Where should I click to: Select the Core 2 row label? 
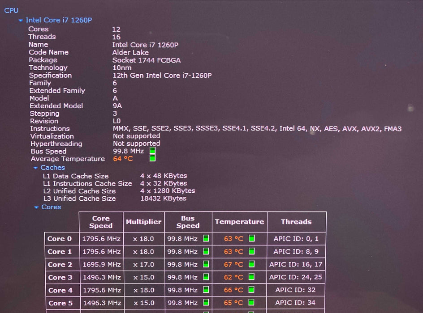[x=60, y=265]
